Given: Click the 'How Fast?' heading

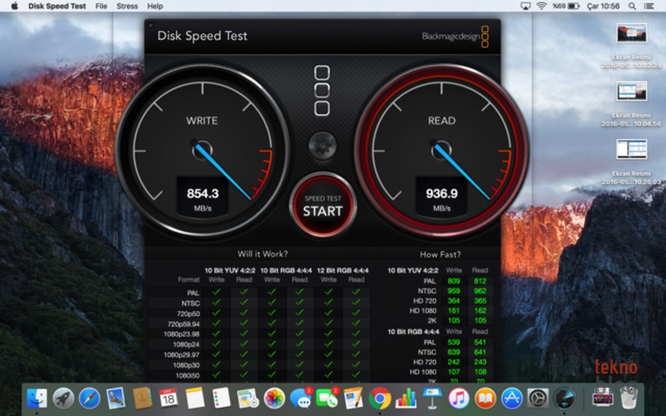Looking at the screenshot, I should point(440,254).
